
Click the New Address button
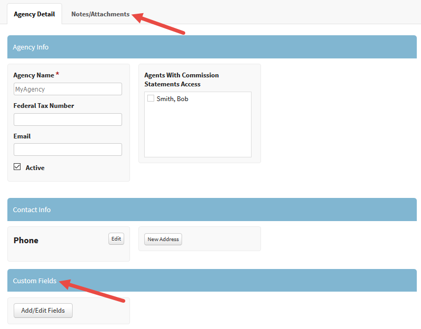pos(163,239)
